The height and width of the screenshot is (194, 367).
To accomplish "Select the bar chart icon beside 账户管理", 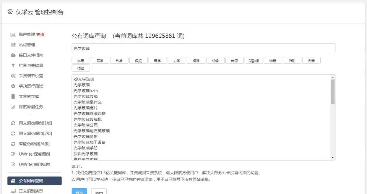I will click(13, 34).
